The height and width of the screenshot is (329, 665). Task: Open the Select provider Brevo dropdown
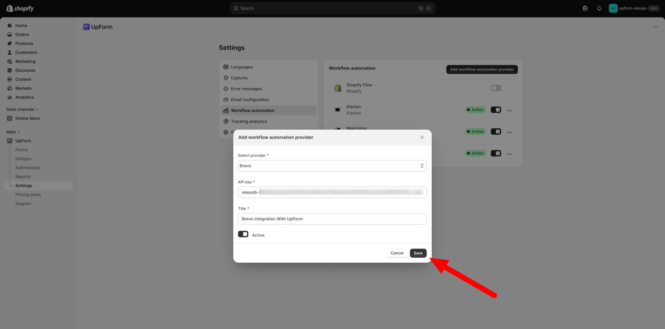(x=332, y=166)
